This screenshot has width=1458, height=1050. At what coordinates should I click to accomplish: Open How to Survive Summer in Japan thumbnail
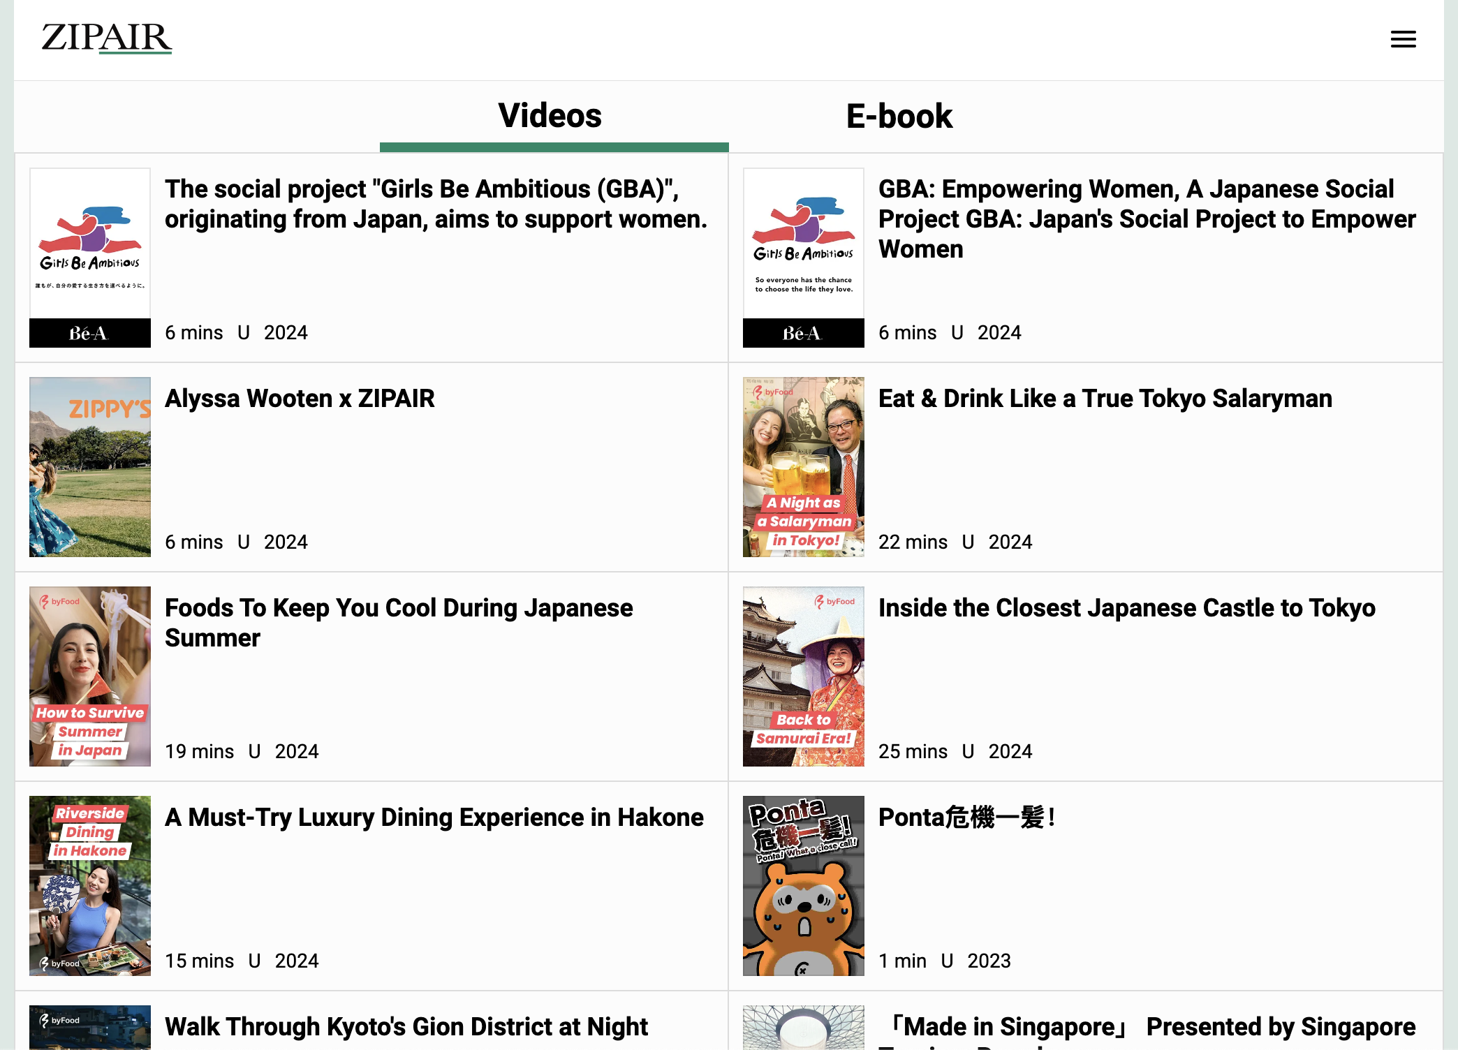90,676
